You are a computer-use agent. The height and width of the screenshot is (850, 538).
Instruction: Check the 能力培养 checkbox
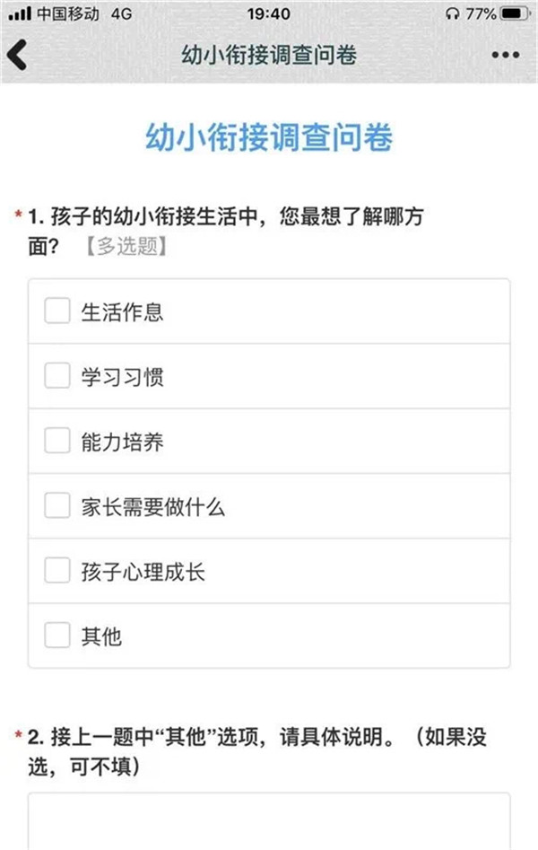tap(56, 441)
